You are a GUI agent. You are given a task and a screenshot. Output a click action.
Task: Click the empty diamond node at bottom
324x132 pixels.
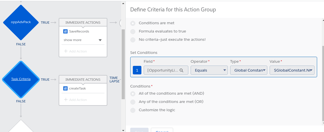point(21,127)
